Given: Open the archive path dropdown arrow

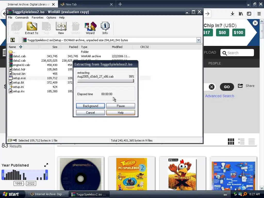Looking at the screenshot, I should 199,40.
